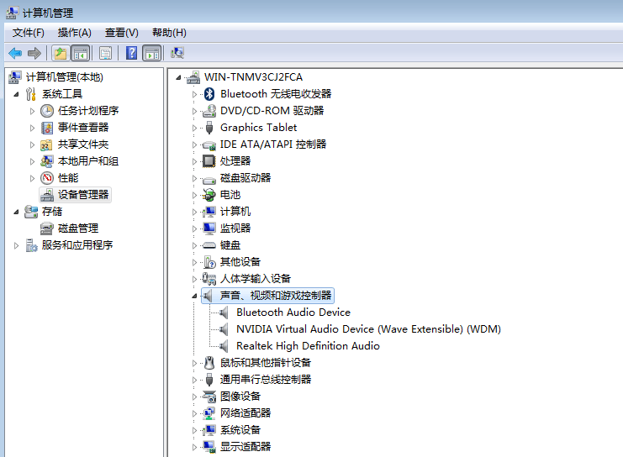Click the 存储 label
623x457 pixels.
coord(52,212)
